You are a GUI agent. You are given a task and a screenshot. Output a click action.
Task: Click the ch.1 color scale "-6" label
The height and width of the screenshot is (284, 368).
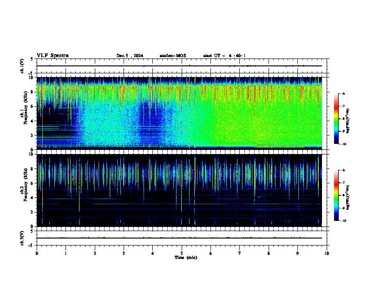(x=343, y=94)
